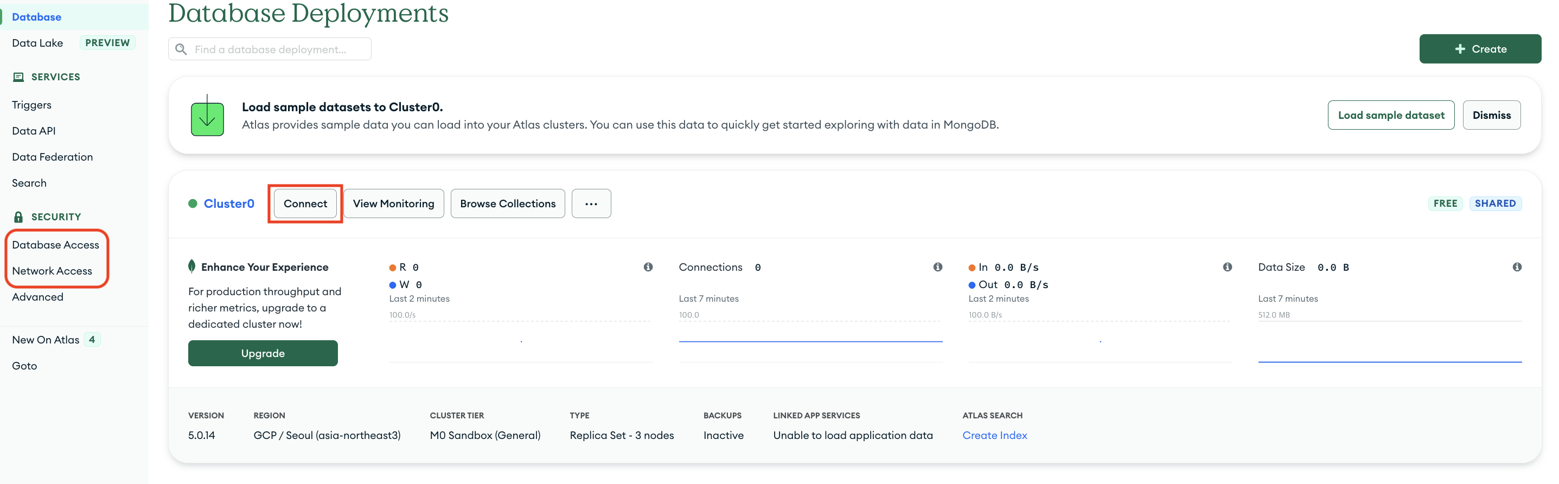The width and height of the screenshot is (1559, 484).
Task: Click Unable to load application data text
Action: point(853,435)
